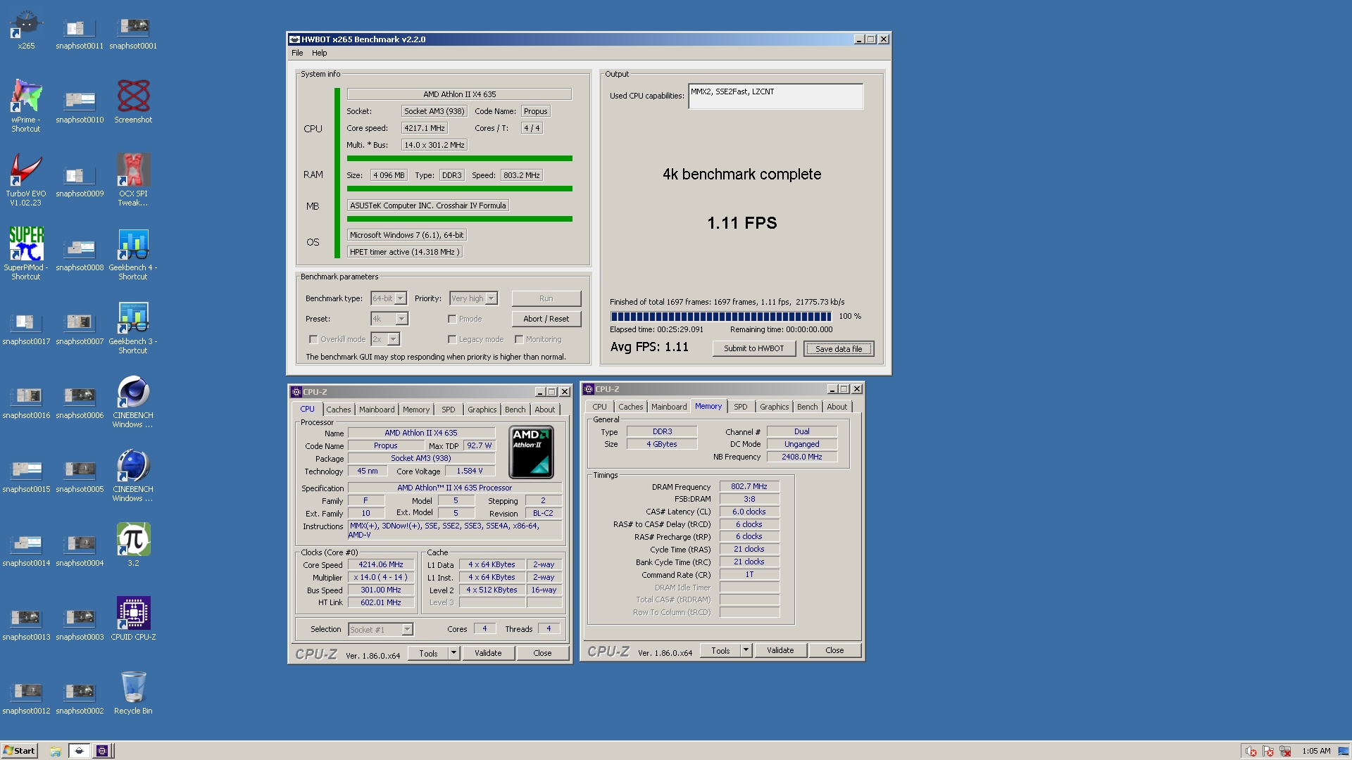This screenshot has width=1352, height=760.
Task: Launch the upper CINEBENCH Windows icon
Action: coord(133,400)
